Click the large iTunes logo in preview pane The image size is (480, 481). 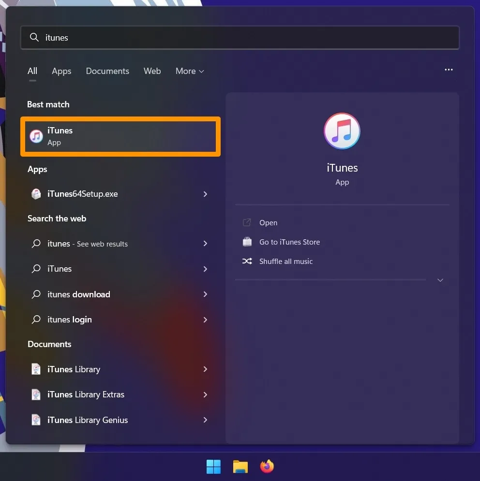342,131
